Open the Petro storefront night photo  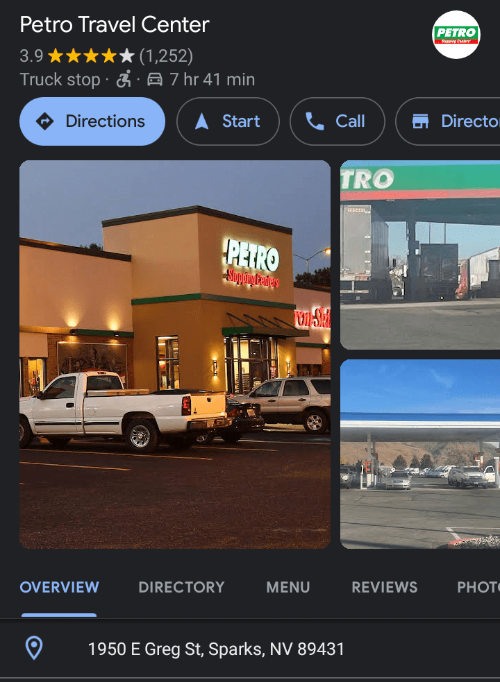pos(174,354)
